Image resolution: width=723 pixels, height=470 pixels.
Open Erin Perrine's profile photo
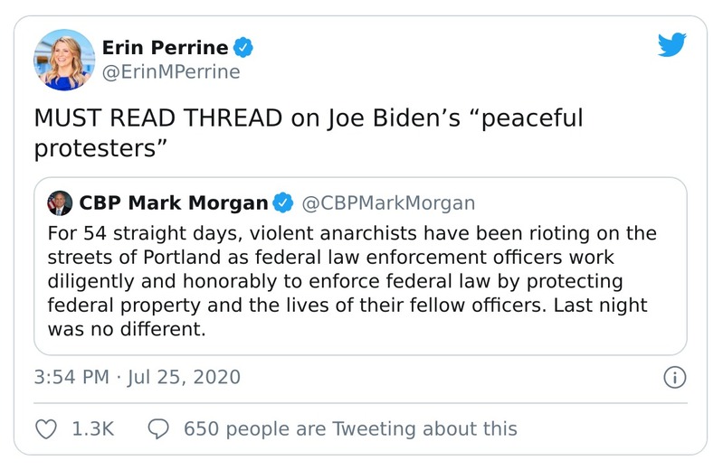tap(64, 60)
